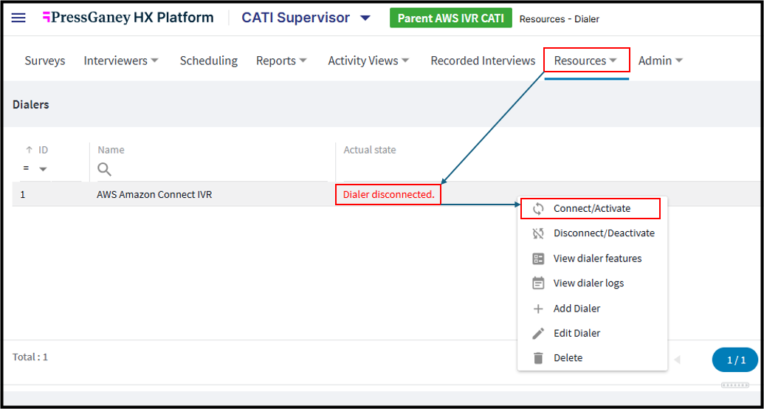The image size is (764, 409).
Task: Select View dialer features menu entry
Action: 591,258
